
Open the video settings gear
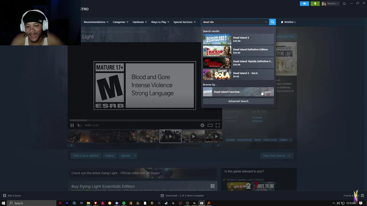coord(202,125)
